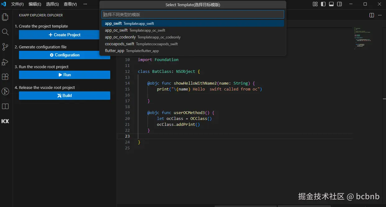Click the Build button
The width and height of the screenshot is (386, 207).
click(65, 95)
